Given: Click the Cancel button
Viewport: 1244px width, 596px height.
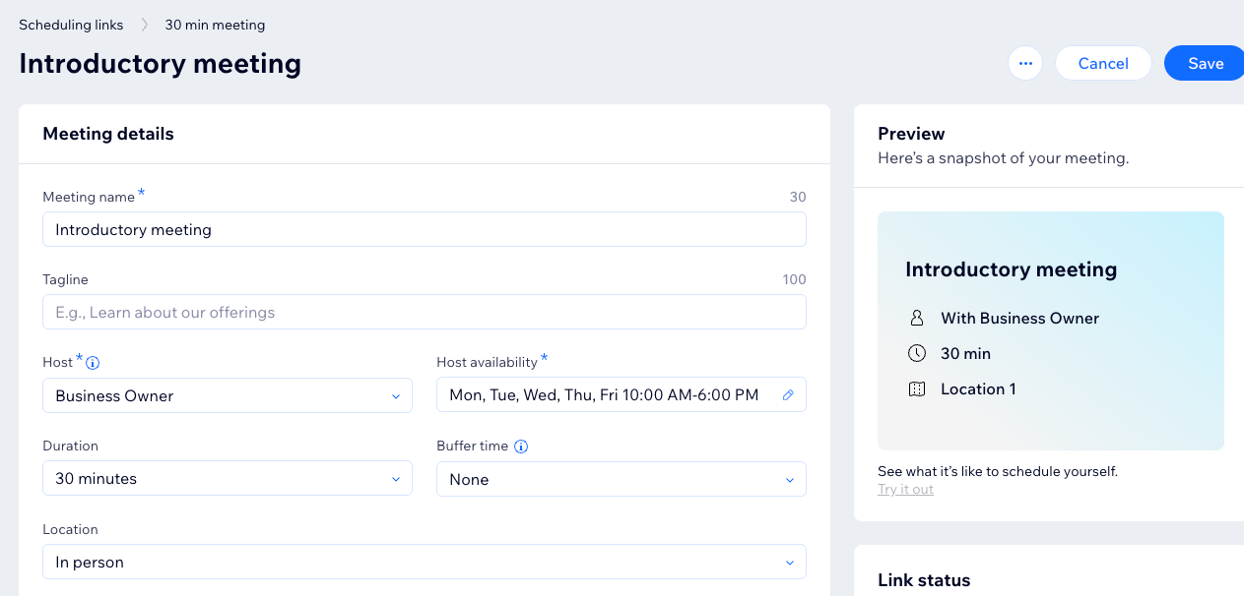Looking at the screenshot, I should click(1103, 63).
